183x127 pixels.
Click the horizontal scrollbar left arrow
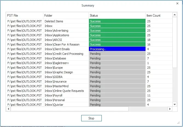pos(8,109)
